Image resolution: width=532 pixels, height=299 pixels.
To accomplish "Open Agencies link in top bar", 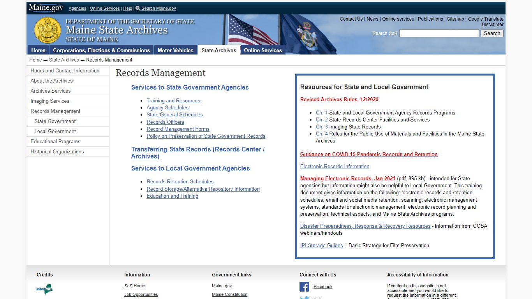I will click(78, 8).
